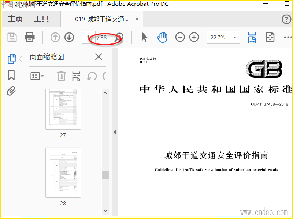This screenshot has width=293, height=219.
Task: Select page 27 thumbnail
Action: [63, 109]
